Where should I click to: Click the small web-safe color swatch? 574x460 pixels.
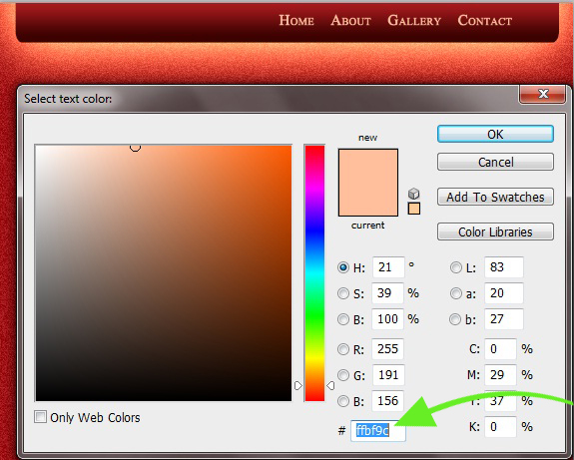click(x=413, y=209)
